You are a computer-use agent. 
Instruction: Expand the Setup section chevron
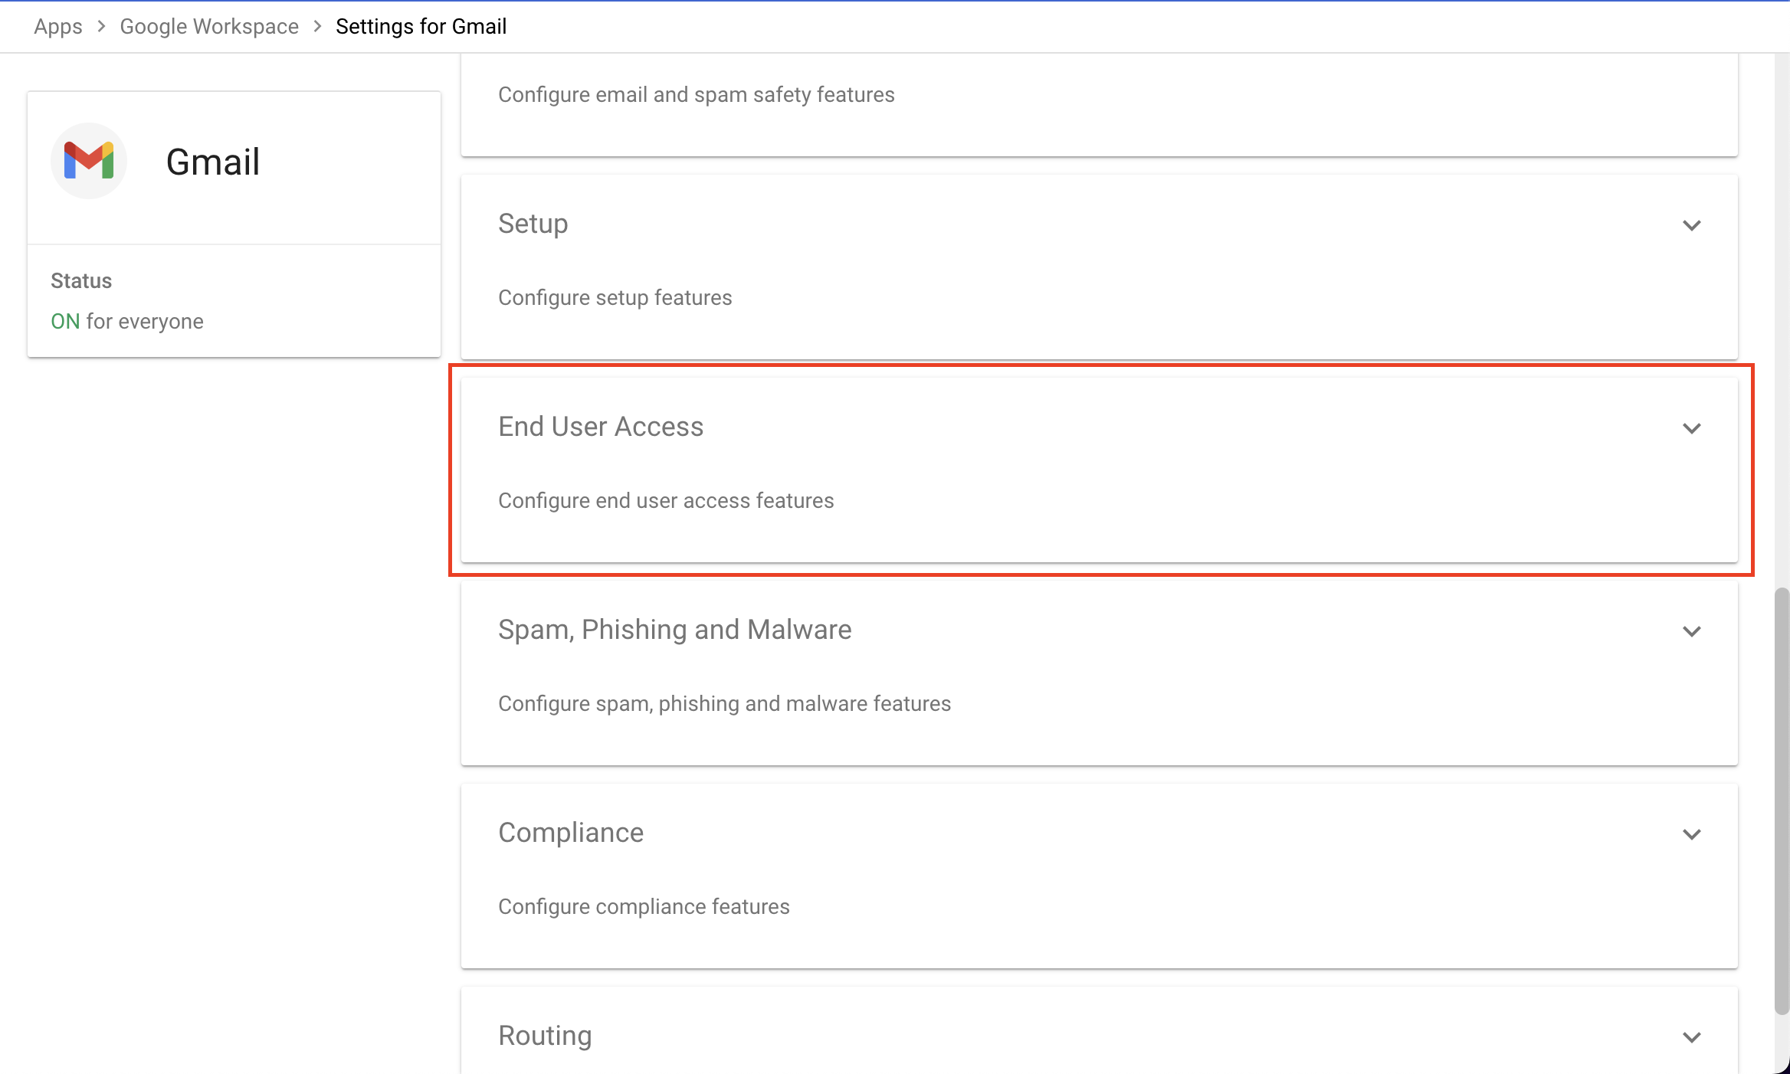(1692, 225)
